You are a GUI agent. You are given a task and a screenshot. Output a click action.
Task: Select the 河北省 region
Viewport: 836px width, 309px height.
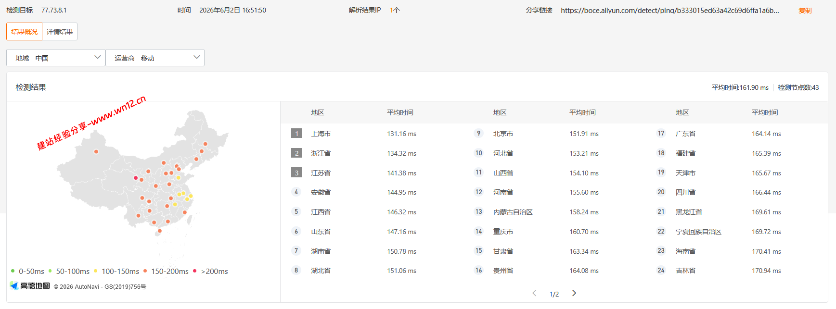click(x=503, y=153)
